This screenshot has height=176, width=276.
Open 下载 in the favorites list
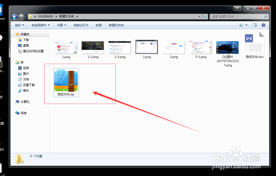pyautogui.click(x=26, y=40)
